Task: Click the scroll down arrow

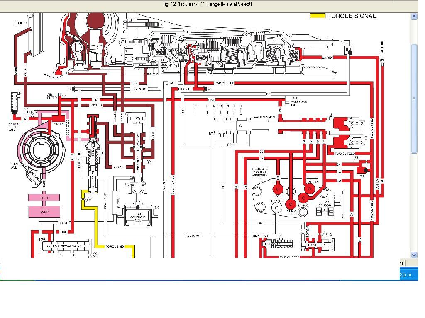Action: (x=414, y=255)
